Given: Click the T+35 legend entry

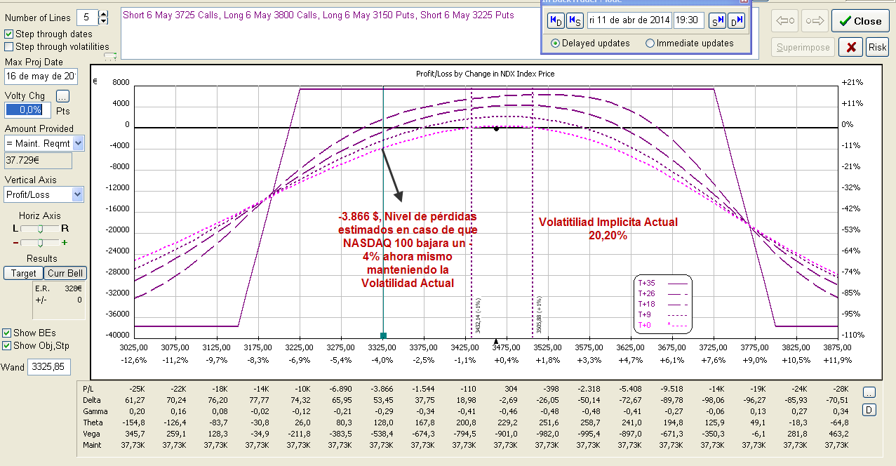Looking at the screenshot, I should 662,284.
